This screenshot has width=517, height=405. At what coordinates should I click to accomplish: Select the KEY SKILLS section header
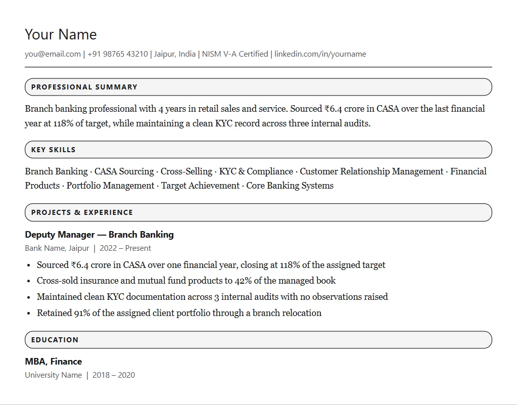(259, 150)
